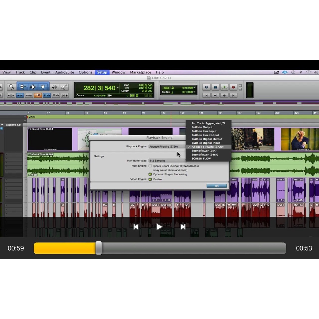
Task: Uncheck Video Engine Enable checkbox
Action: pyautogui.click(x=150, y=179)
